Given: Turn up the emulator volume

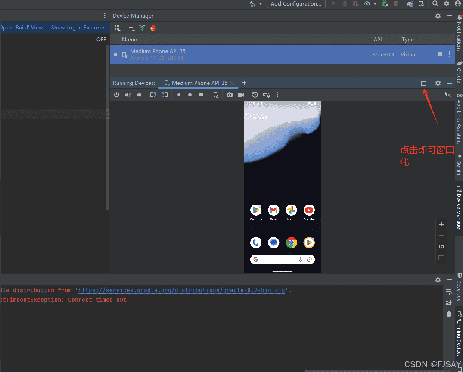Looking at the screenshot, I should [x=128, y=95].
